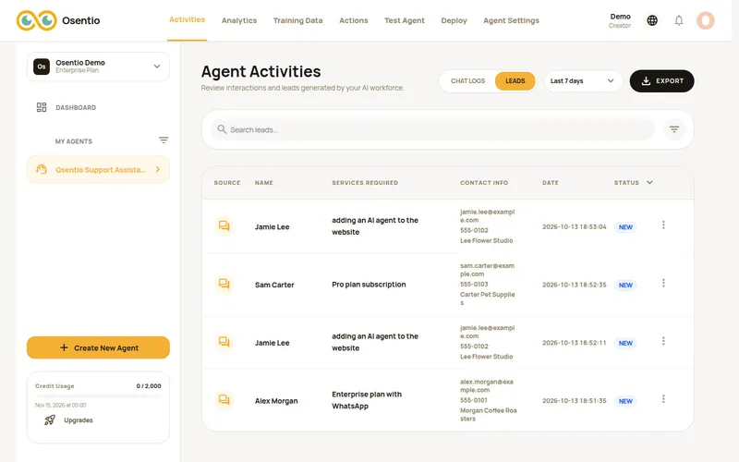
Task: Click the name Alex Morgan
Action: pos(276,401)
